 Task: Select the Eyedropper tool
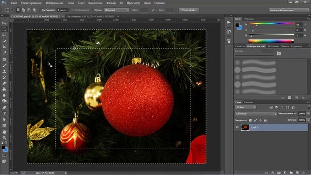[x=4, y=53]
